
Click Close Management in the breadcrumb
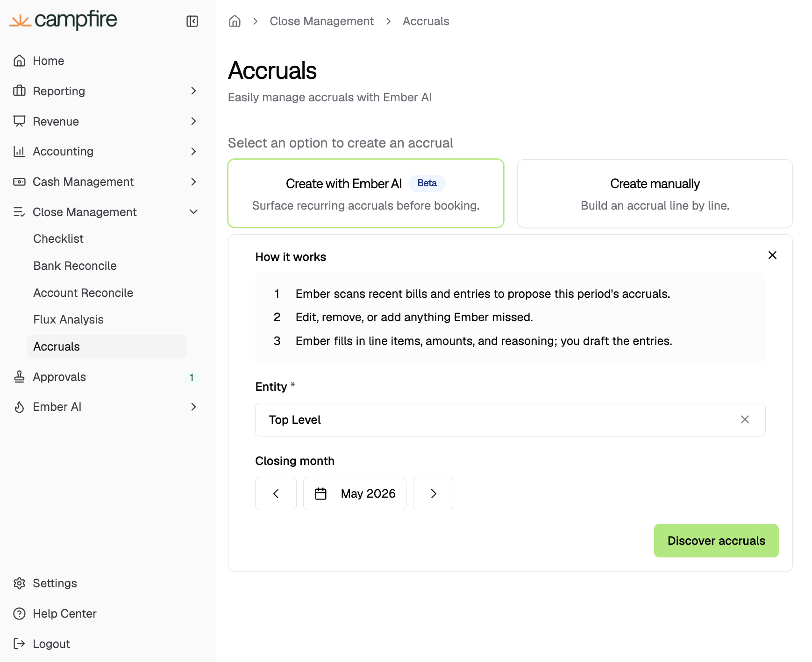322,21
